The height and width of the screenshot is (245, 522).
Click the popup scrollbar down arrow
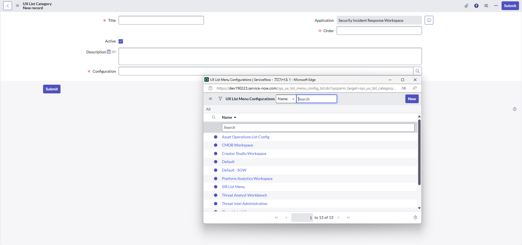419,208
